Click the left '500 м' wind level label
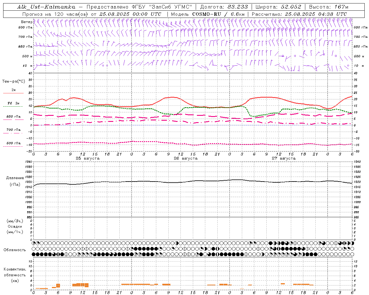Image resolution: width=369 pixels, height=295 pixels. click(27, 56)
